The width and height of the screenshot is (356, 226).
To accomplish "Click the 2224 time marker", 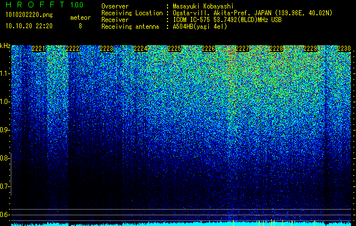I will pyautogui.click(x=140, y=49).
